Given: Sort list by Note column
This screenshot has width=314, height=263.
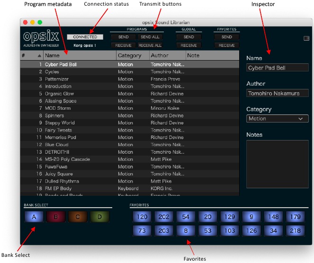Looking at the screenshot, I should (x=213, y=55).
